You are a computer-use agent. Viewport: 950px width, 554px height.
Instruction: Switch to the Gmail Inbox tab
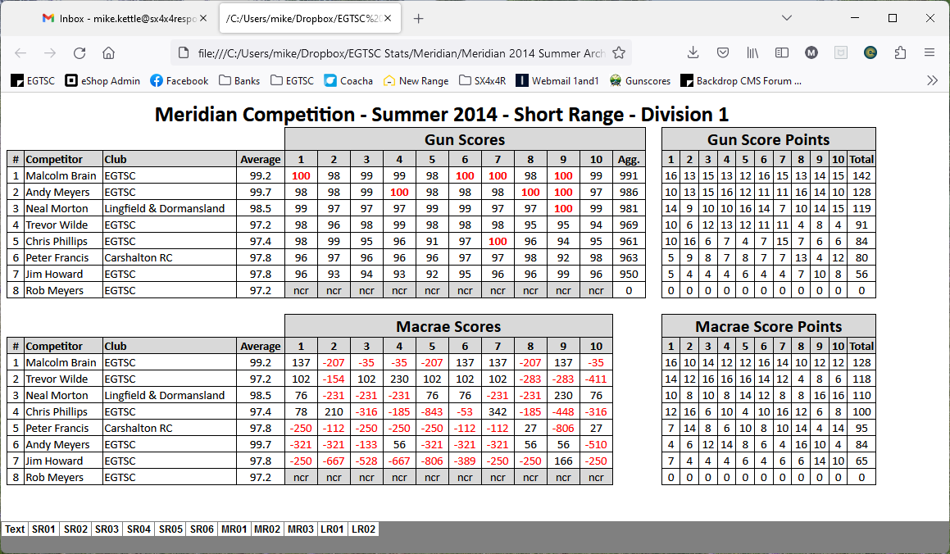click(125, 19)
